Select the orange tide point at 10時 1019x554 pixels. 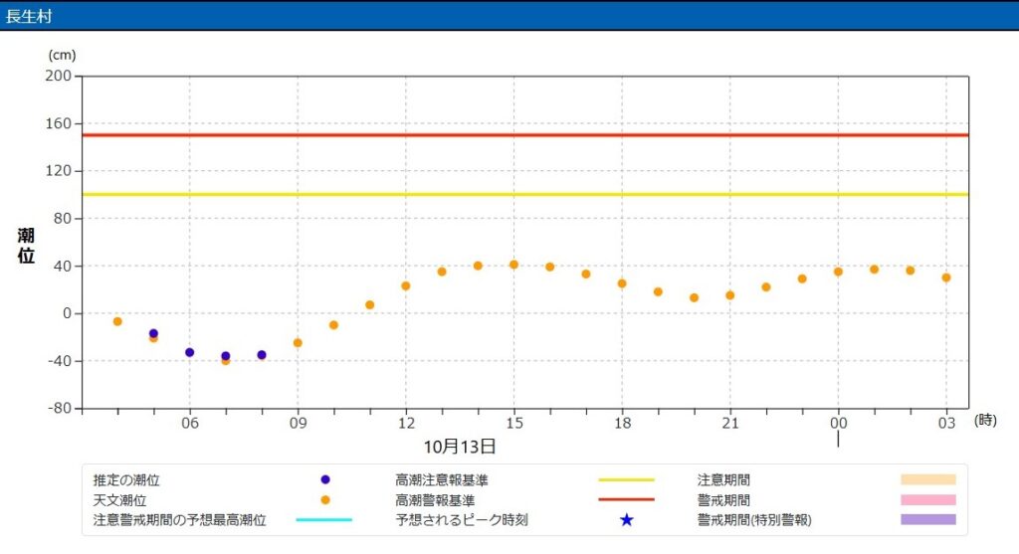[x=334, y=325]
